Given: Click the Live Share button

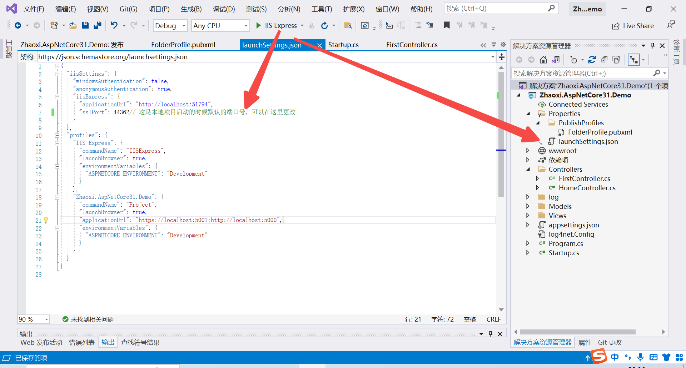Looking at the screenshot, I should (633, 26).
